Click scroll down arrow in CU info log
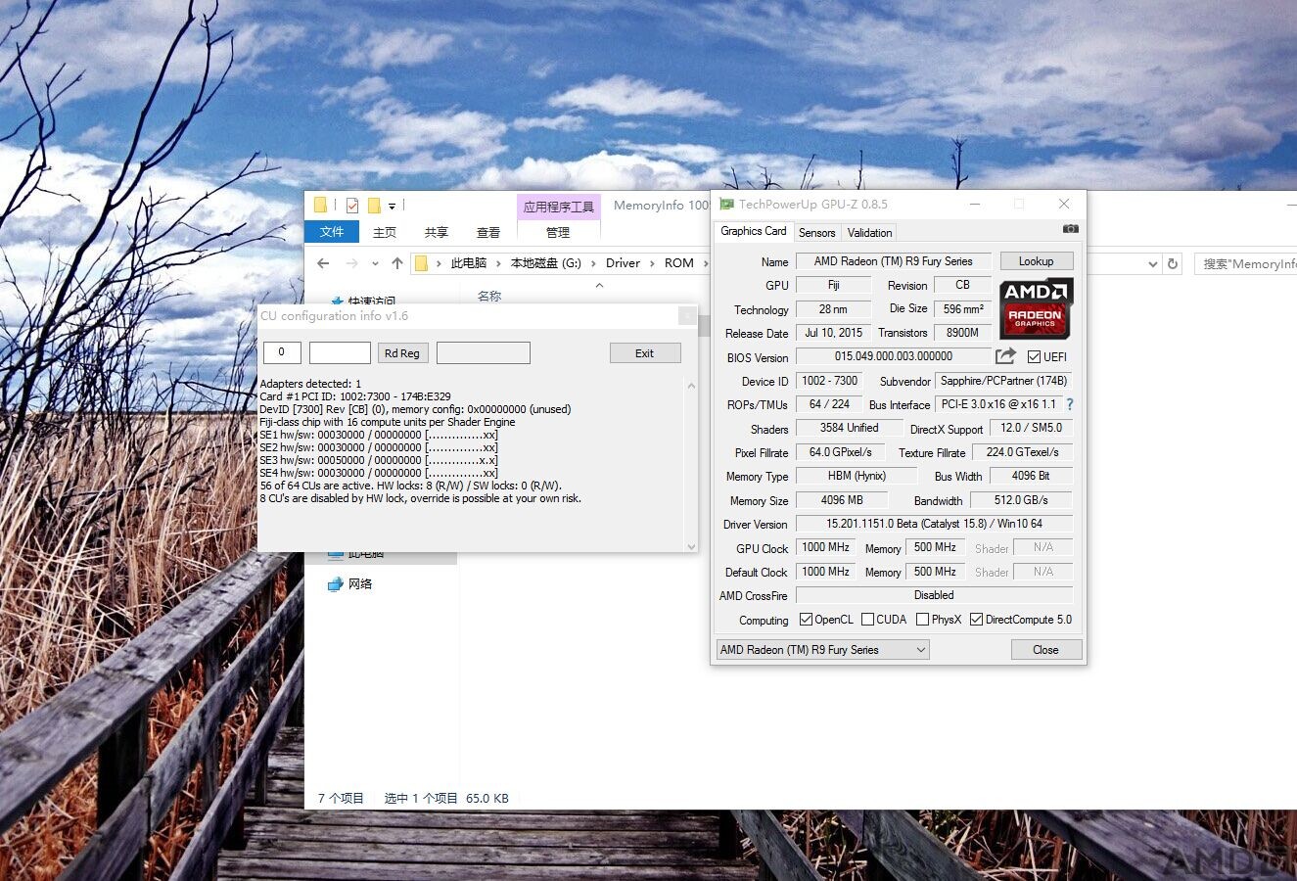1297x881 pixels. 692,546
